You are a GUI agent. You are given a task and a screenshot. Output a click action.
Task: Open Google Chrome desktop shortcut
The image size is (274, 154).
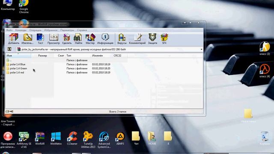[x=24, y=7]
